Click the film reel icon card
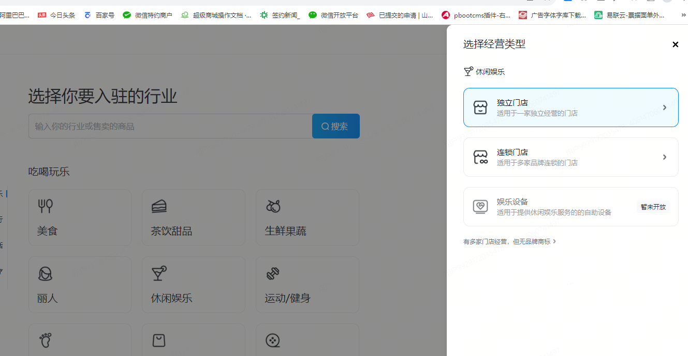This screenshot has width=688, height=356. point(308,339)
